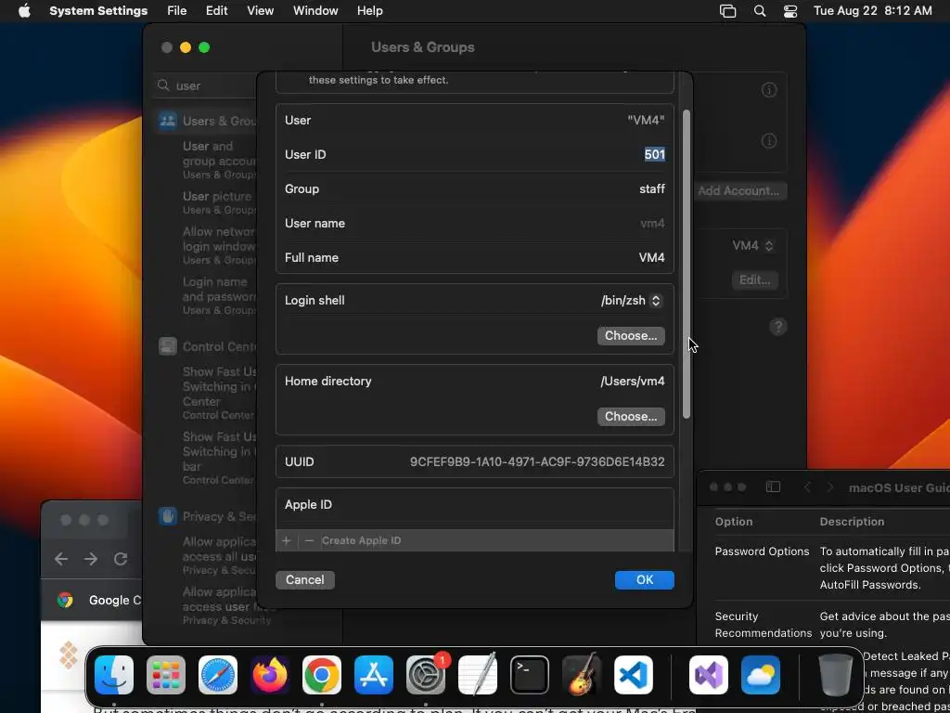Image resolution: width=950 pixels, height=713 pixels.
Task: Select User picture search result
Action: 217,202
